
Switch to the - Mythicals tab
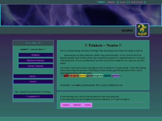[x=77, y=105]
